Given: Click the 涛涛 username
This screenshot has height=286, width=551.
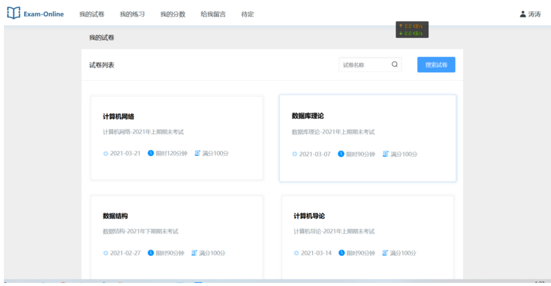Looking at the screenshot, I should (x=534, y=14).
